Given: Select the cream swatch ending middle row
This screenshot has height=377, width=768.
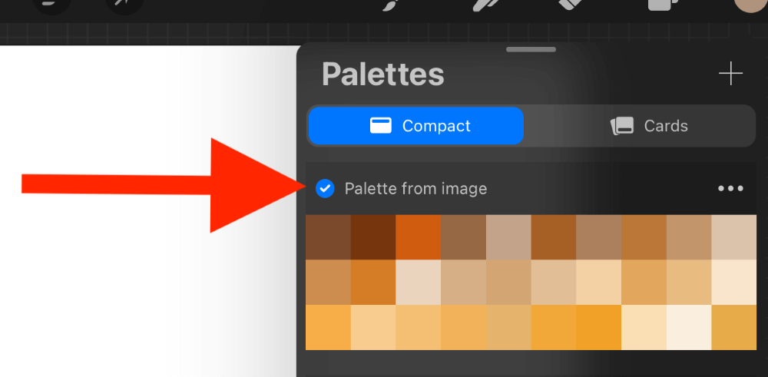Looking at the screenshot, I should coord(733,282).
